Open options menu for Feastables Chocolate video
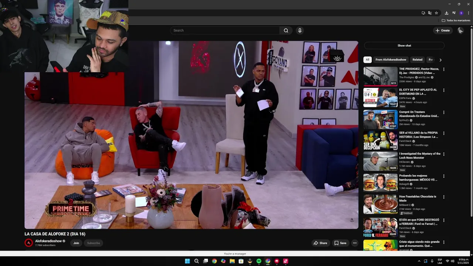Image resolution: width=473 pixels, height=266 pixels. click(444, 197)
